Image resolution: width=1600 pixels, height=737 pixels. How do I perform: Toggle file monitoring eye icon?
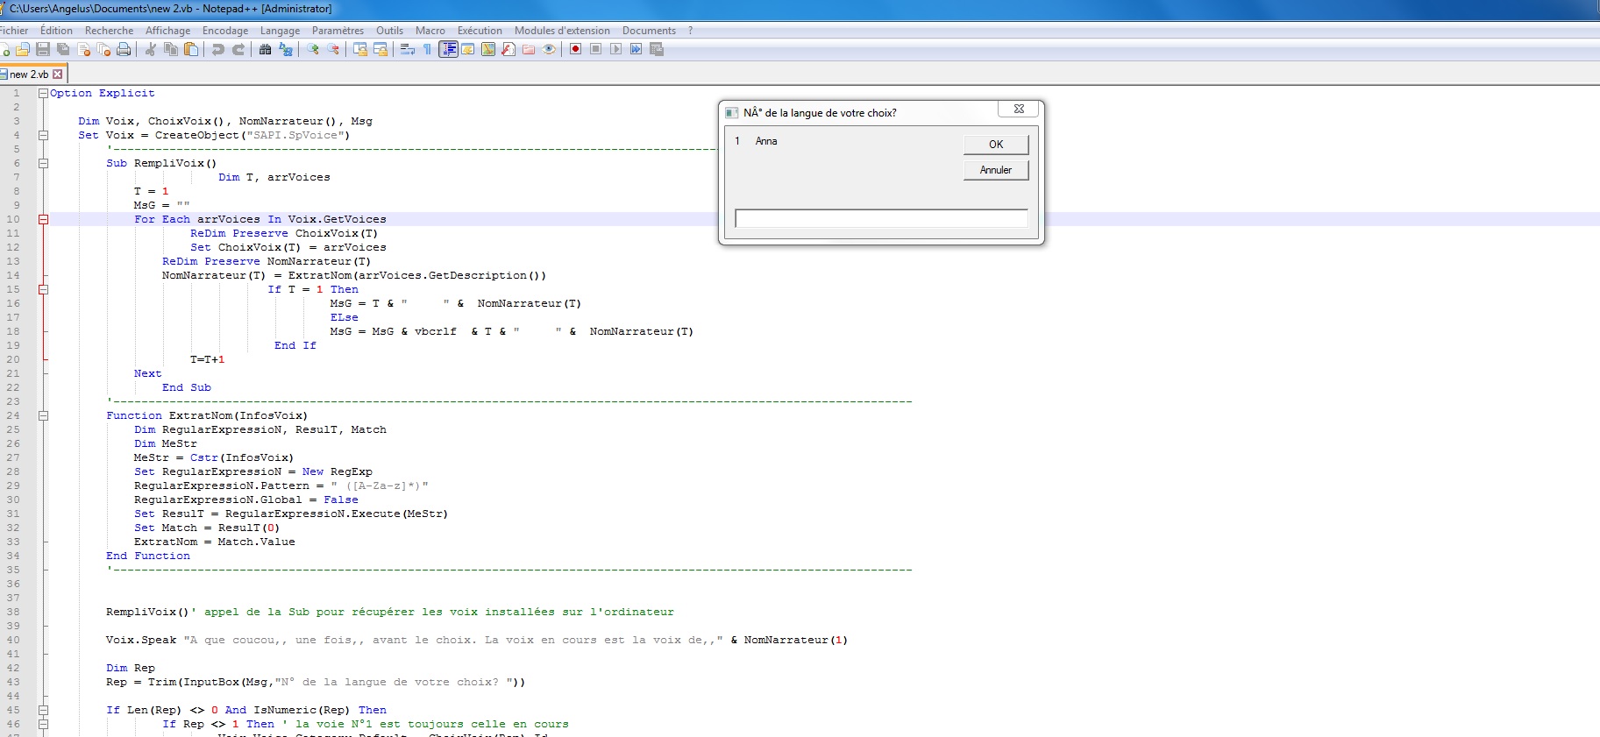pos(549,49)
